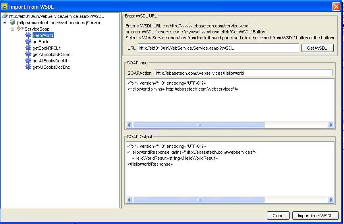This screenshot has height=224, width=344.
Task: Click right arrow of SOAP Input scrollbar
Action: point(330,125)
